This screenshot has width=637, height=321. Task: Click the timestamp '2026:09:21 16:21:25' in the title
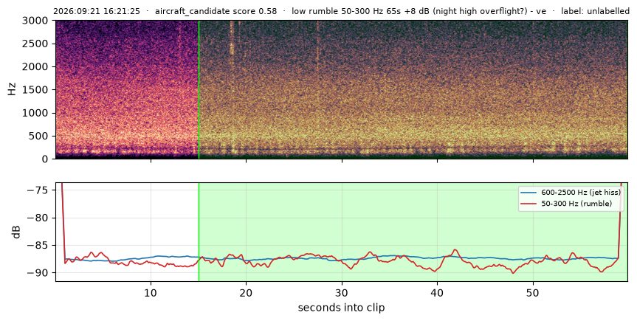[96, 11]
